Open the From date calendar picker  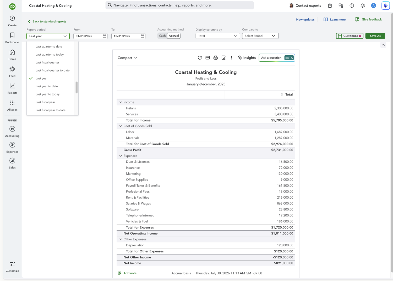tap(105, 36)
